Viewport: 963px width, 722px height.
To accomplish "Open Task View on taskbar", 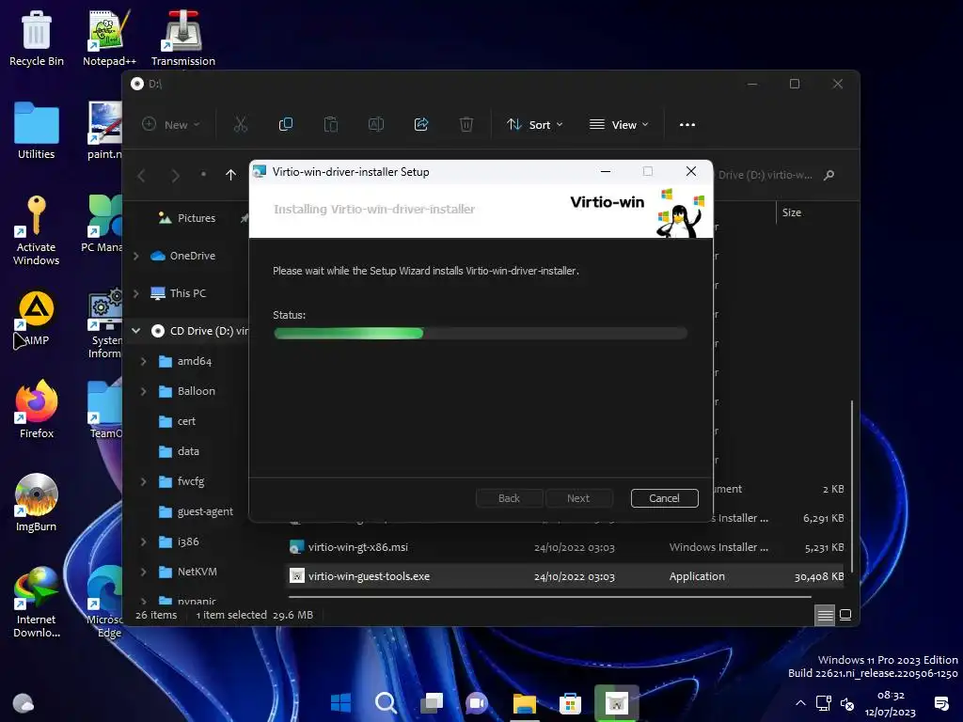I will point(432,702).
